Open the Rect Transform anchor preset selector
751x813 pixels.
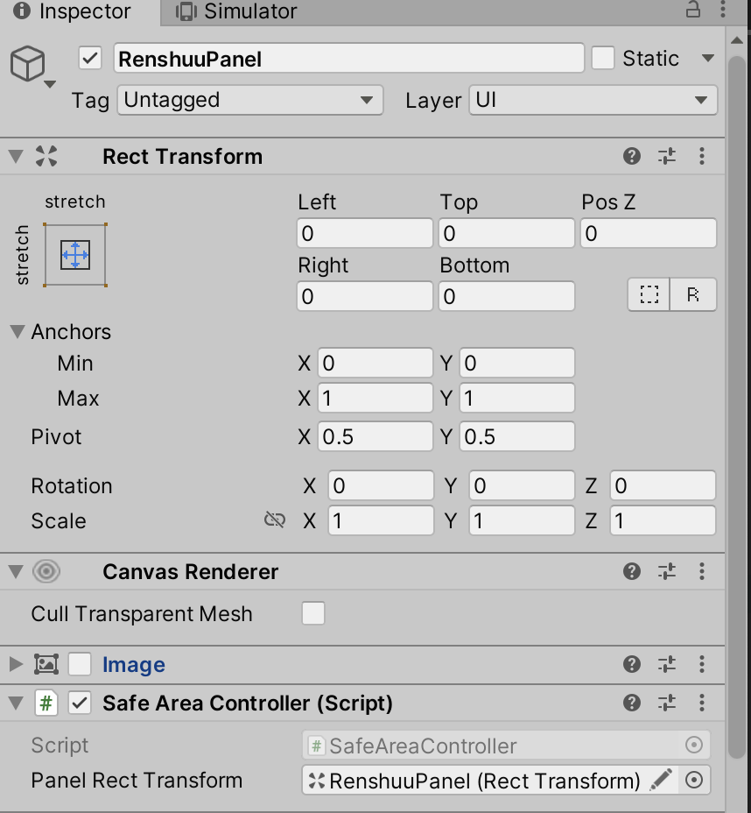[x=75, y=255]
